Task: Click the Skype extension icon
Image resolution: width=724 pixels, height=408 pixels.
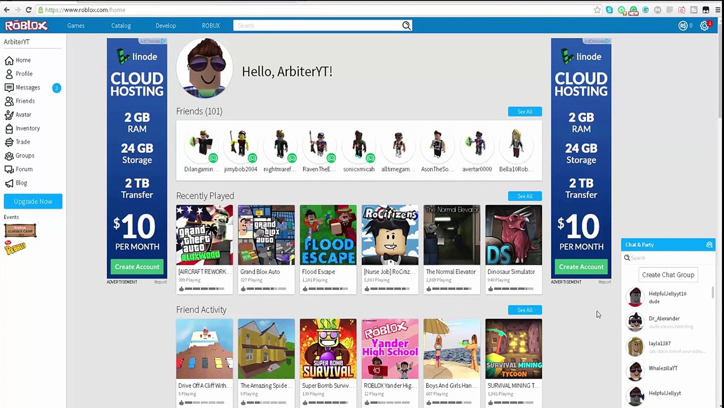Action: (609, 10)
